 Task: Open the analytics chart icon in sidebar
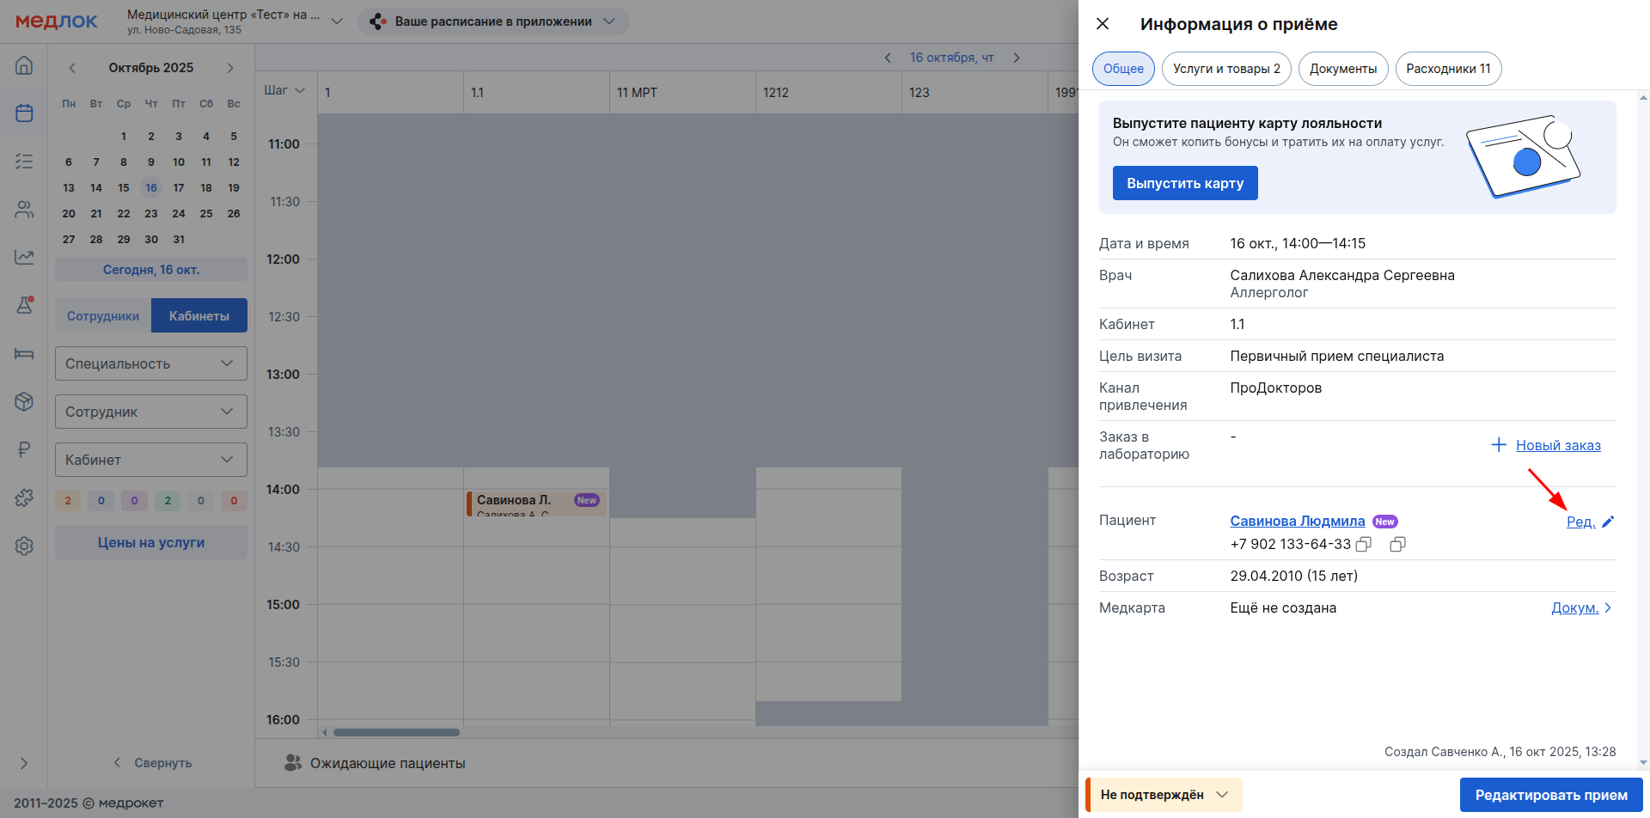(x=24, y=257)
